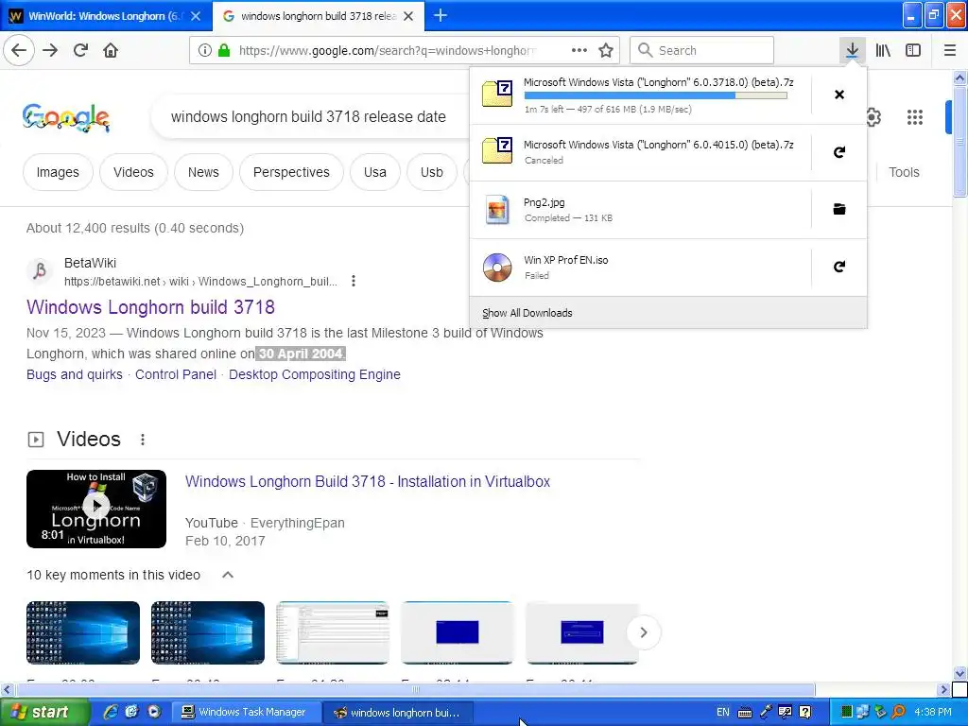Show All Downloads
Screen dimensions: 968x726
(668, 313)
